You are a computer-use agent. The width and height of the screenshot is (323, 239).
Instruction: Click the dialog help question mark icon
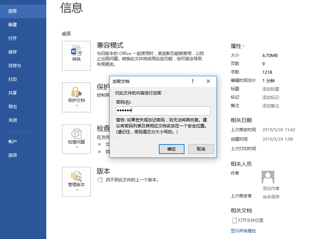coord(192,81)
